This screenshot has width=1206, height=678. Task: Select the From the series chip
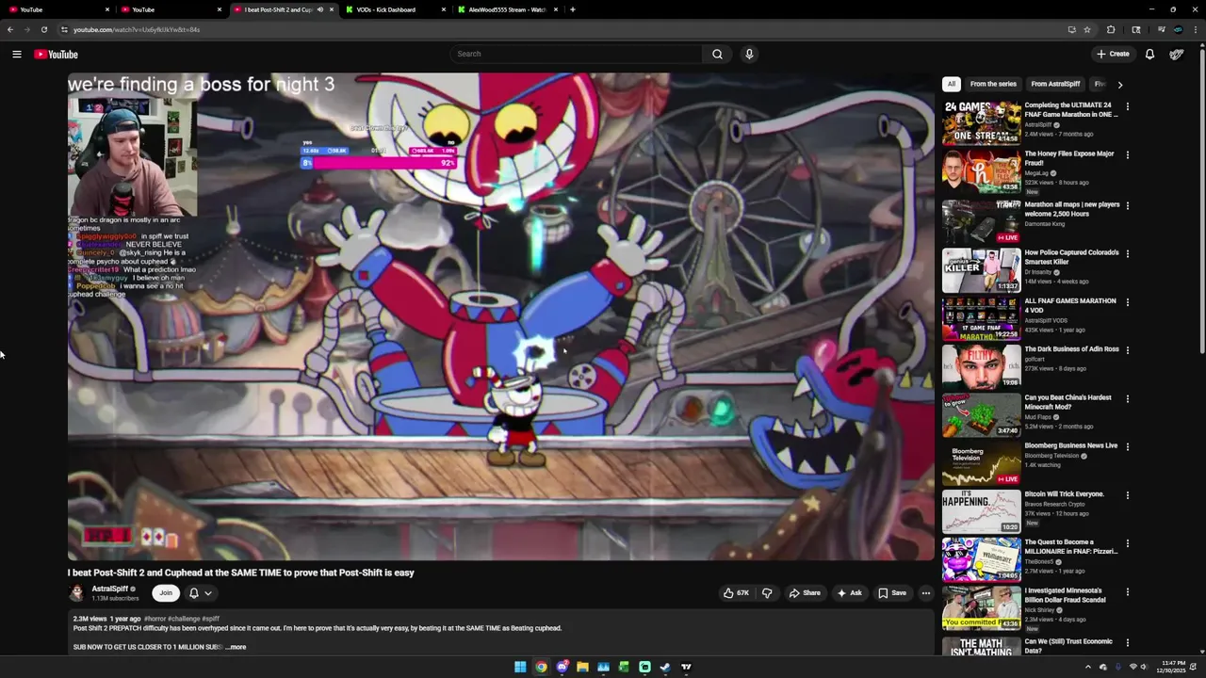pos(993,84)
